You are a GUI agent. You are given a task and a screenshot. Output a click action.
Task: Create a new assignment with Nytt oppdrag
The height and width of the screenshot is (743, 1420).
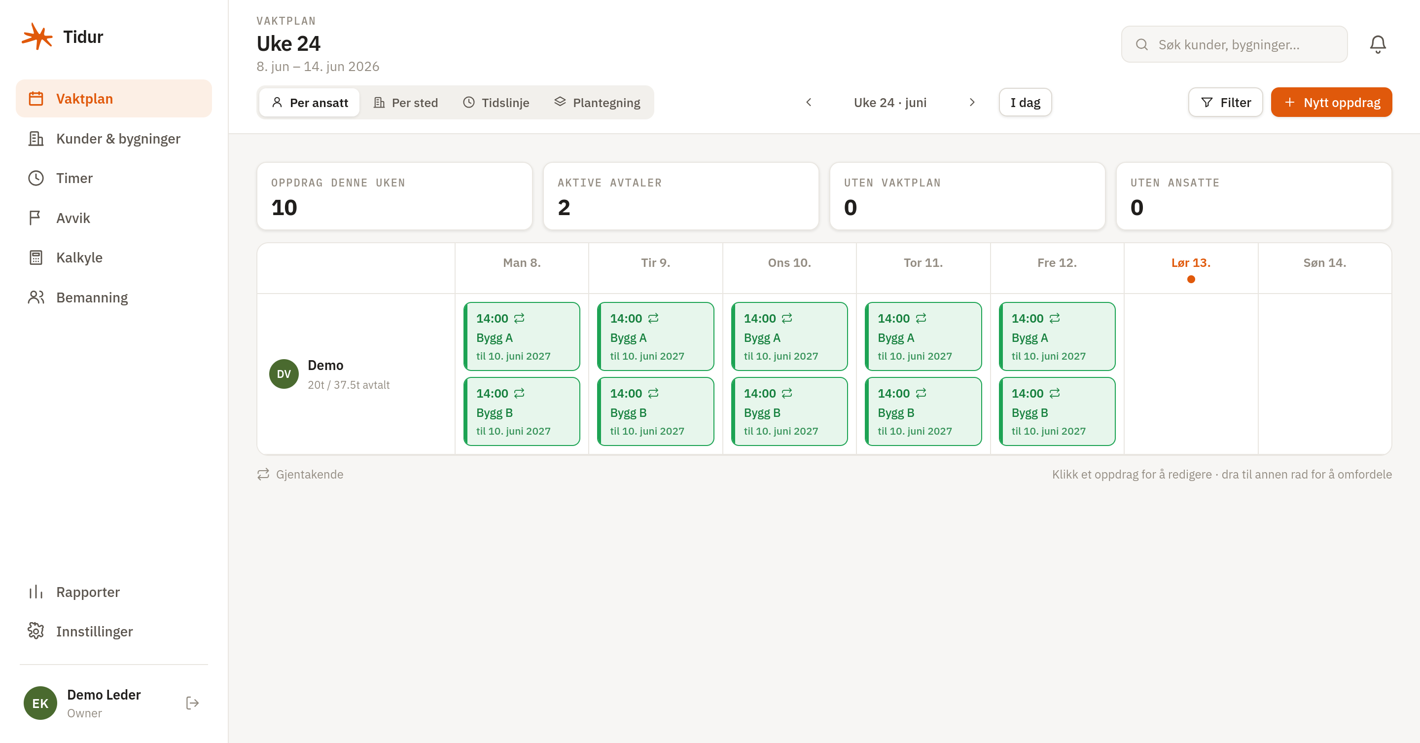click(x=1331, y=103)
